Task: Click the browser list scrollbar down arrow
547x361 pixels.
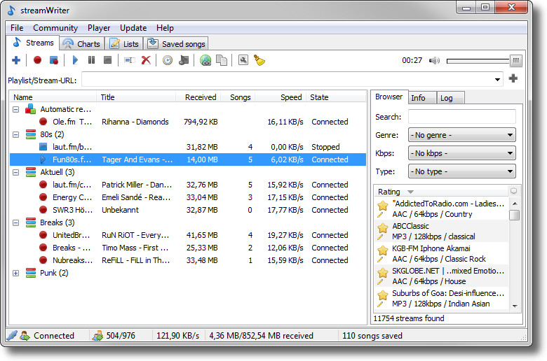Action: point(515,306)
